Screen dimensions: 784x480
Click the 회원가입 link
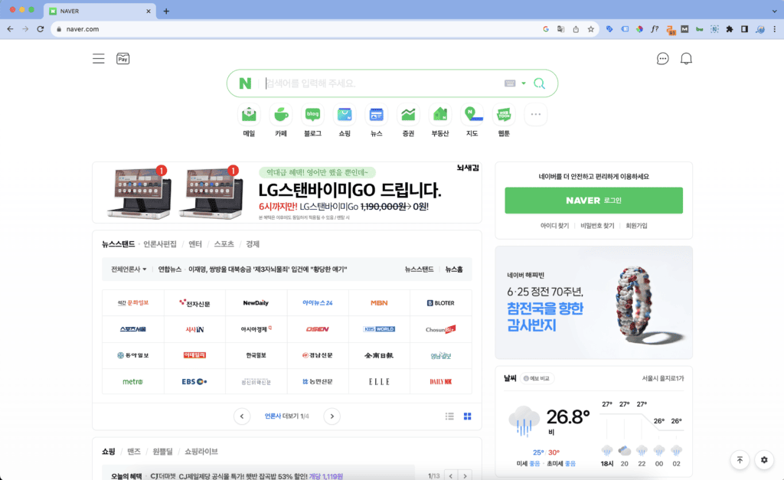click(636, 226)
